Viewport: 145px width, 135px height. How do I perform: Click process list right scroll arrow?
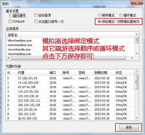[x=132, y=58]
